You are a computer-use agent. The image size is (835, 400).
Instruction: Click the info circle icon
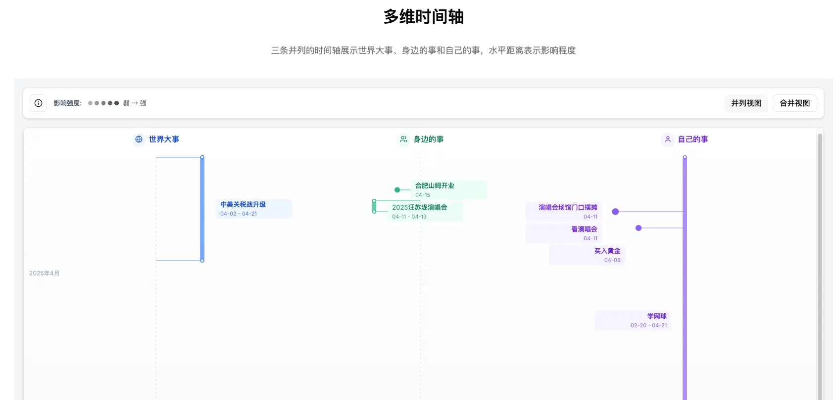pos(39,103)
